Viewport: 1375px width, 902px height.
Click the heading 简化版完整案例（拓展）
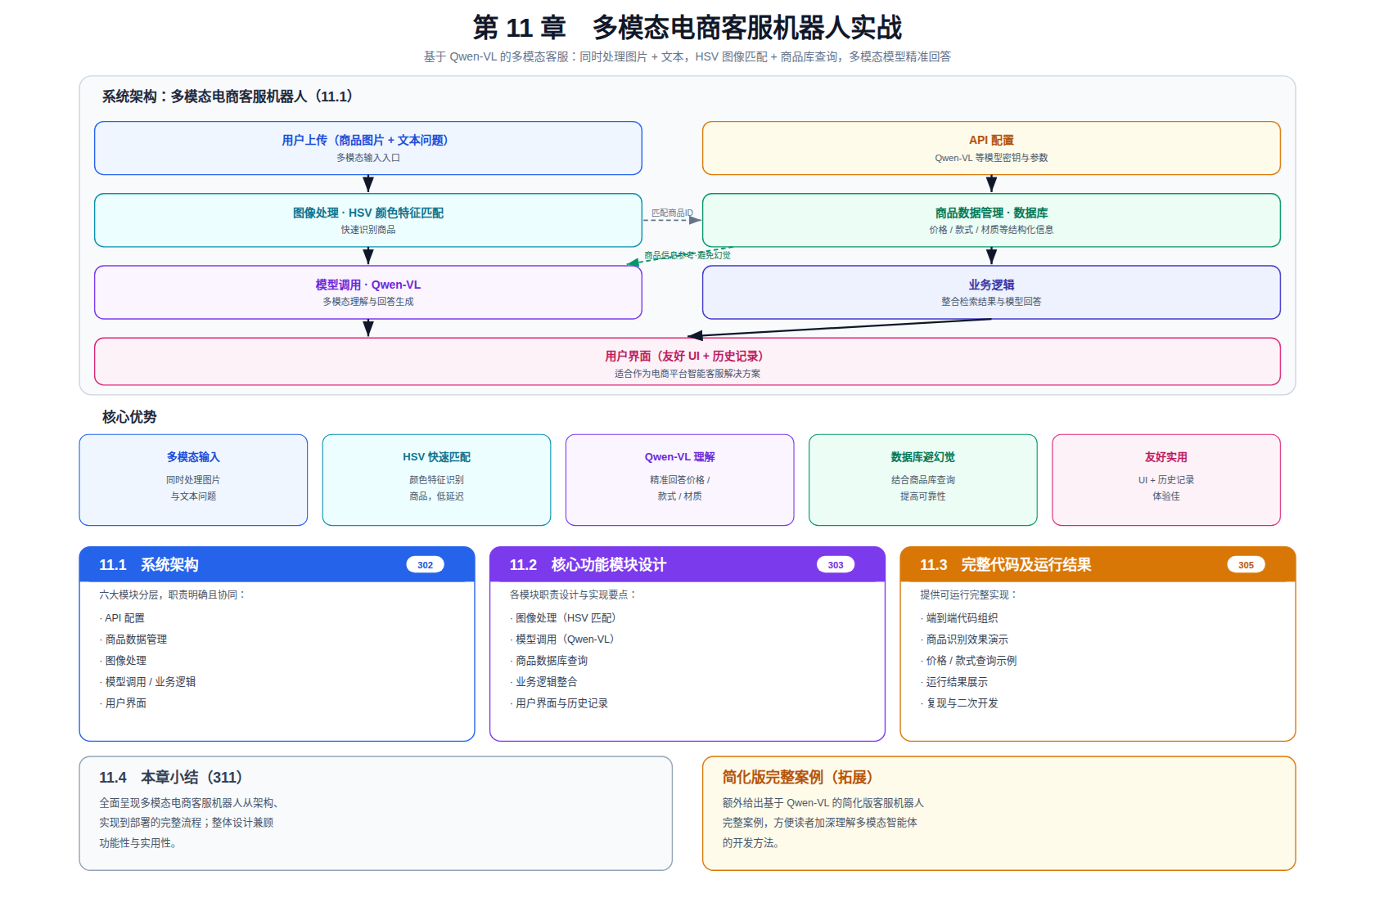798,778
